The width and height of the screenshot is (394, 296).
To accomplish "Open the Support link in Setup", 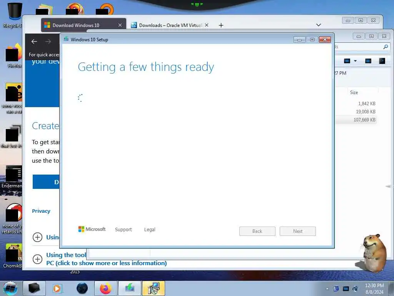I will click(x=124, y=230).
